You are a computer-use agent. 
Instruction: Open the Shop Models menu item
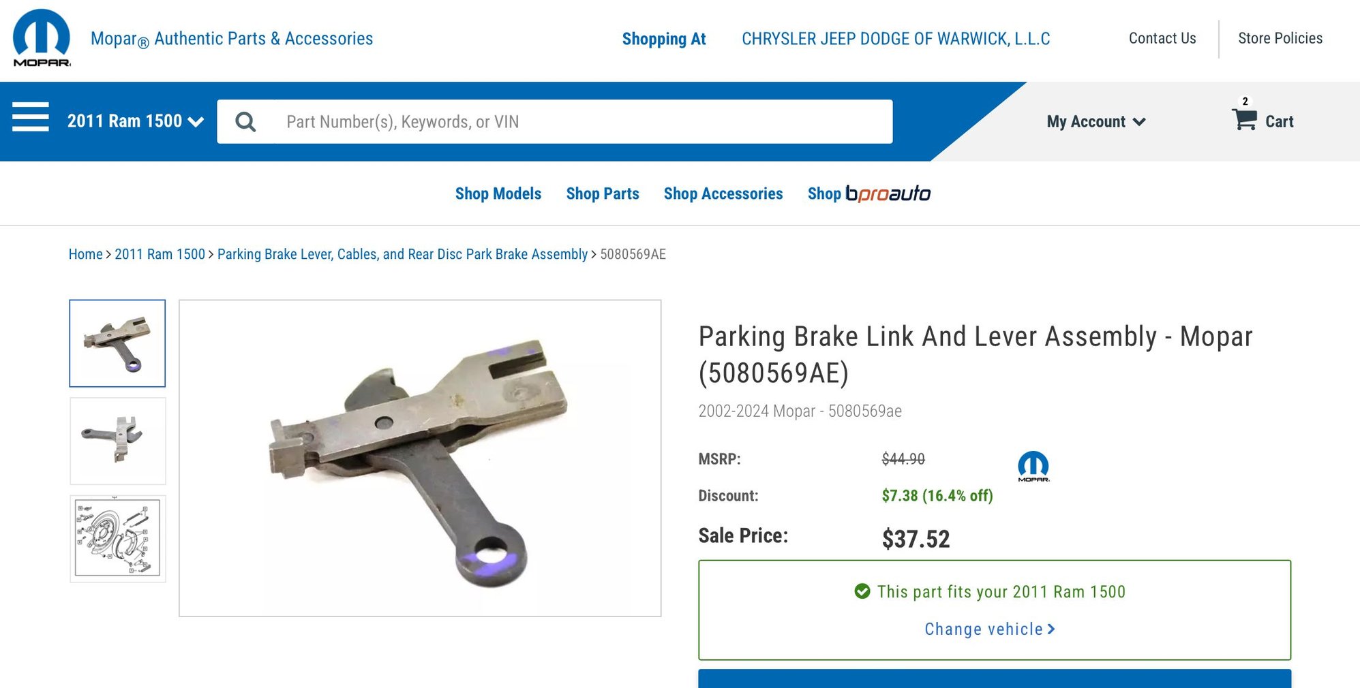(498, 193)
